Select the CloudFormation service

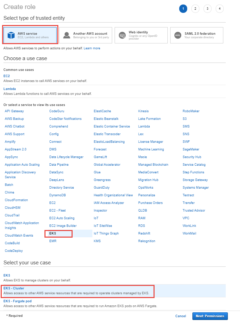[16, 200]
